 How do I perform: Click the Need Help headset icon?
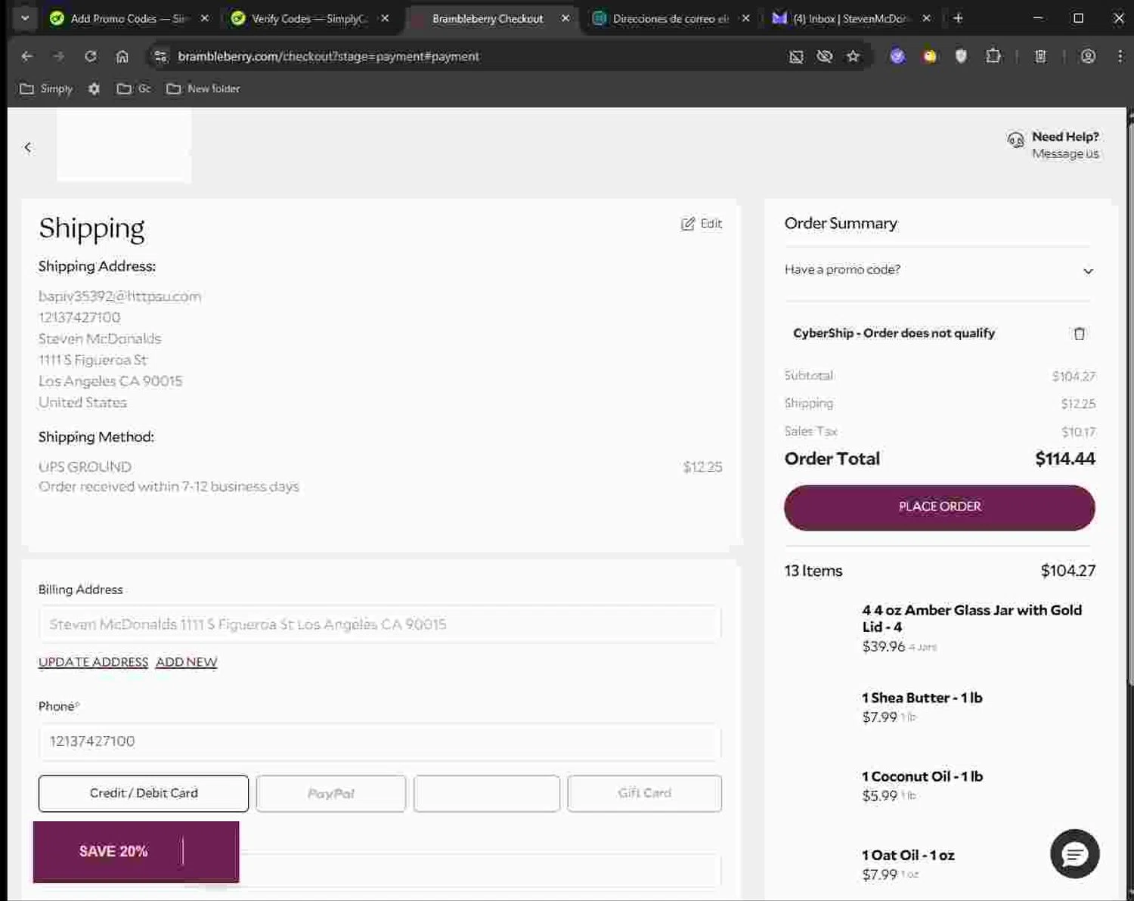pyautogui.click(x=1015, y=140)
